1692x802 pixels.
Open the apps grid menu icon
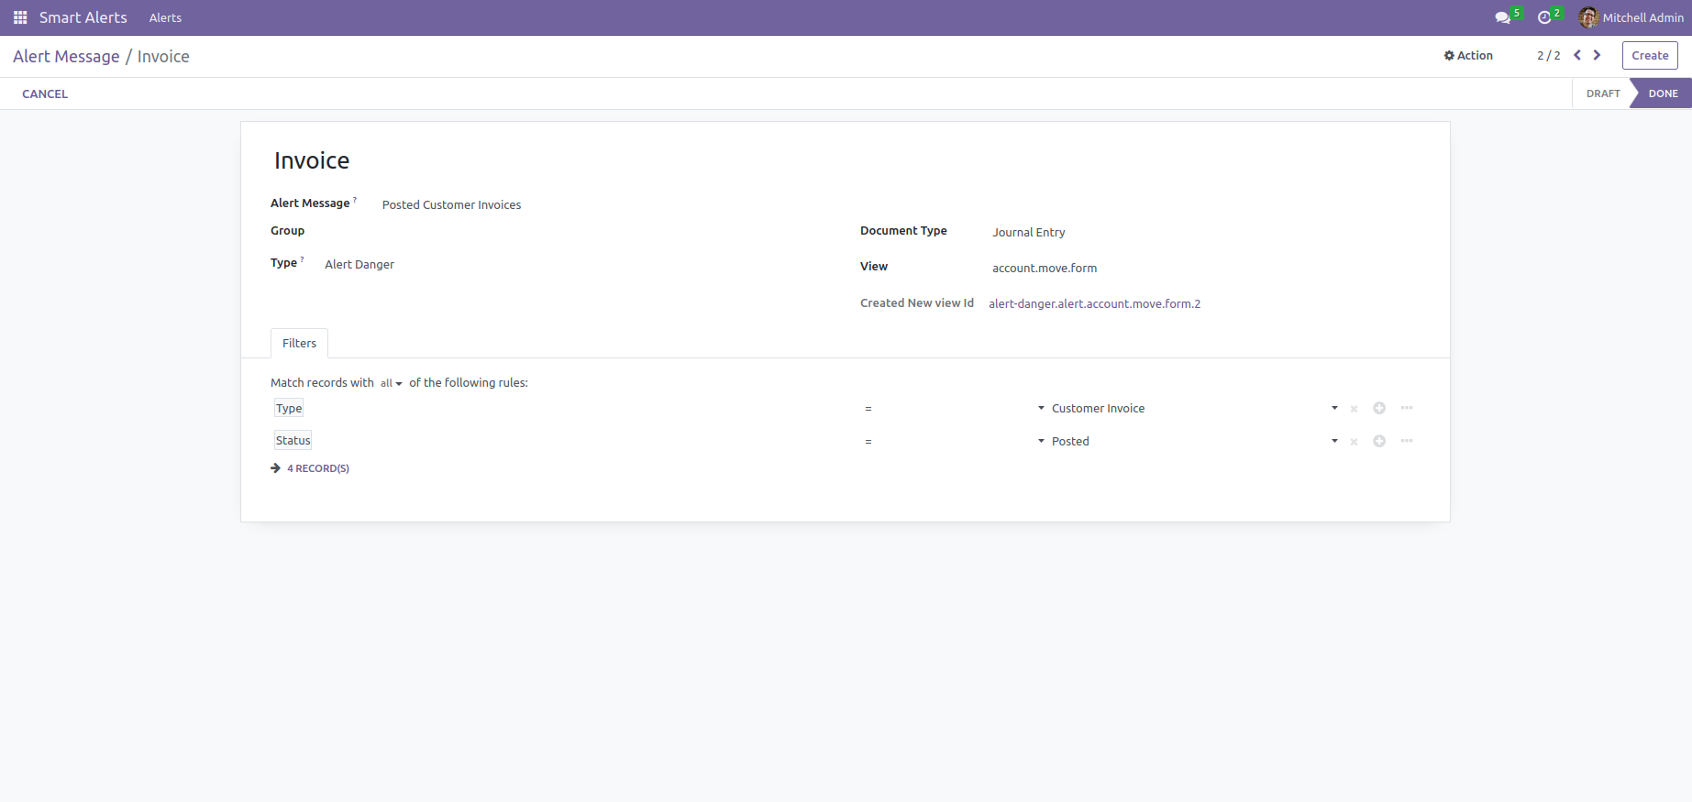tap(20, 17)
